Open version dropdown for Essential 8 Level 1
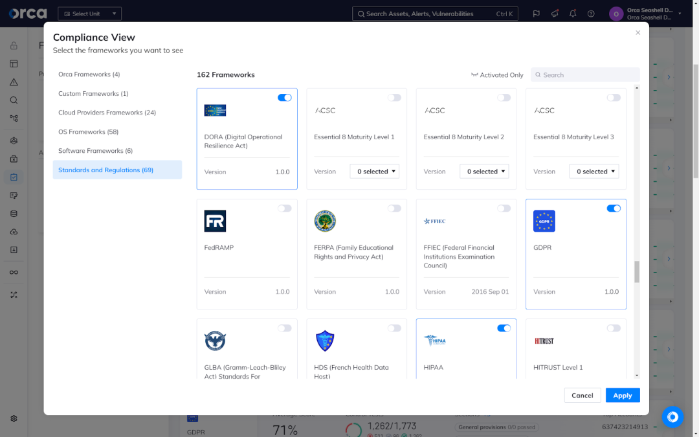 375,171
